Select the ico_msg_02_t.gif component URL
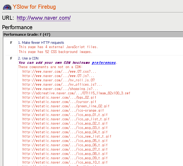The width and height of the screenshot is (183, 166). tap(65, 124)
